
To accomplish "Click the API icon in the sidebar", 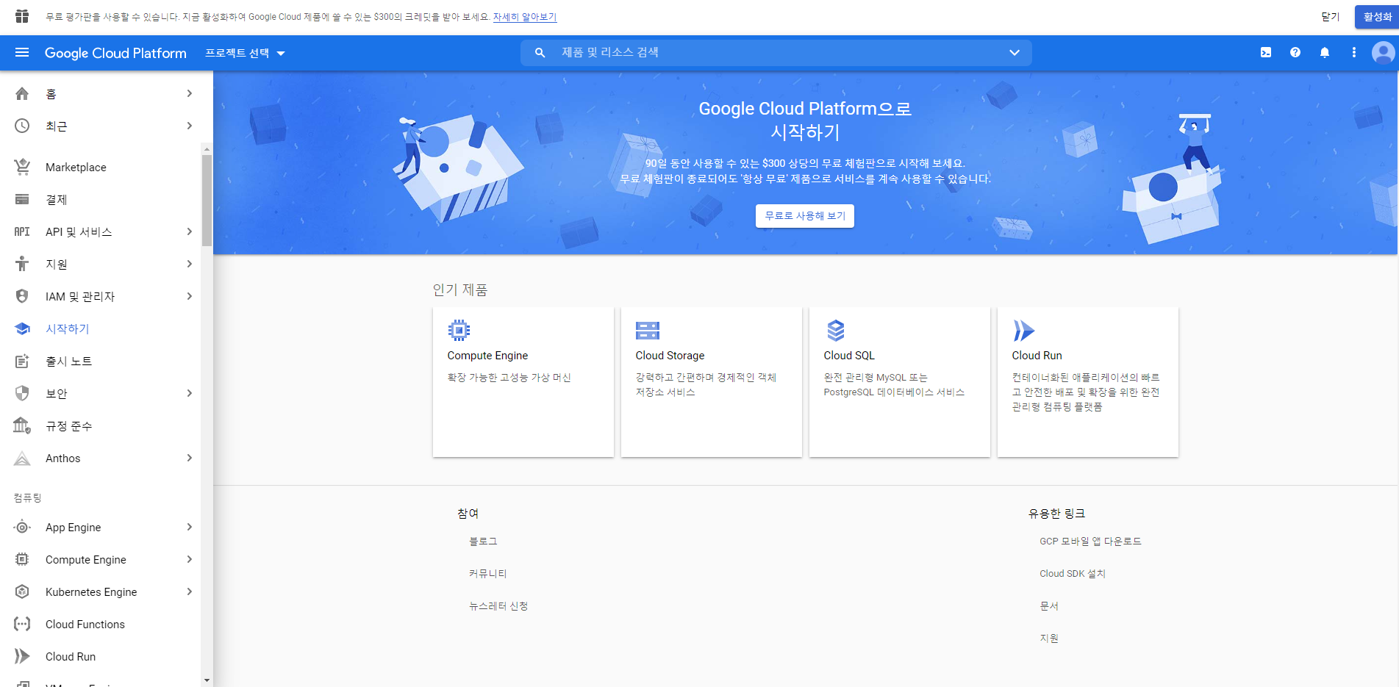I will click(22, 232).
